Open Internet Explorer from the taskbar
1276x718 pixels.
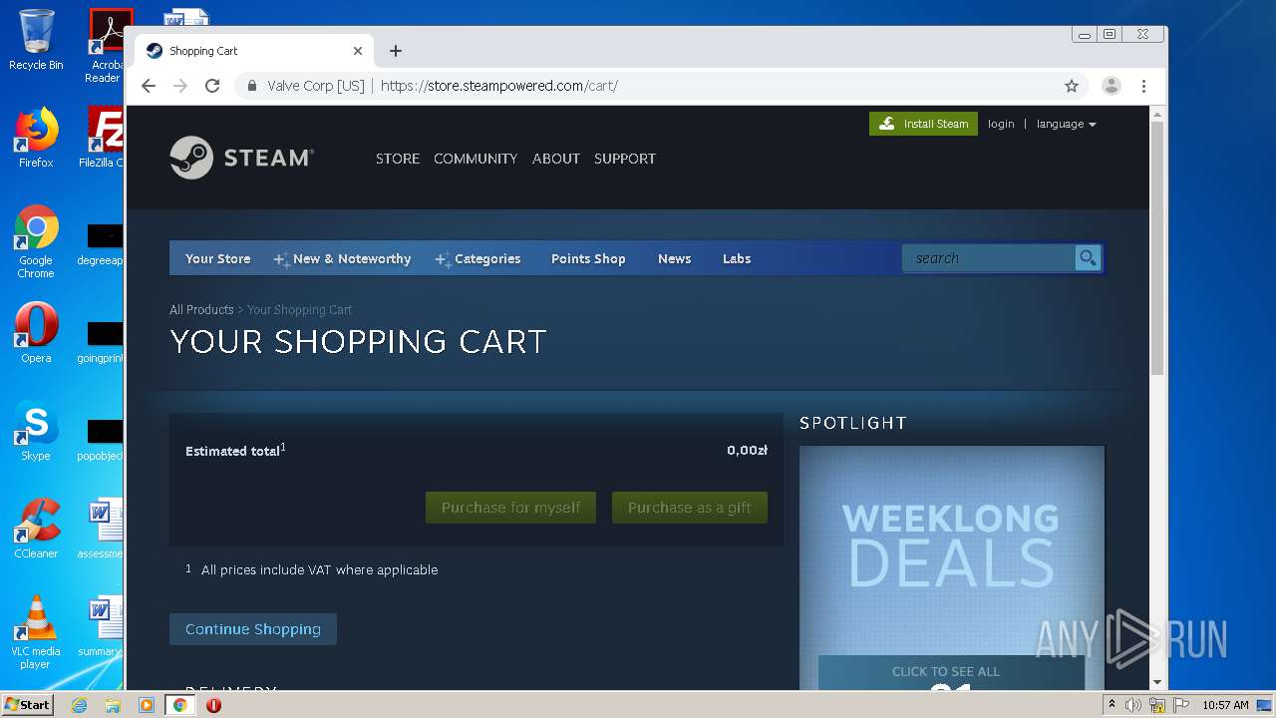[x=79, y=705]
